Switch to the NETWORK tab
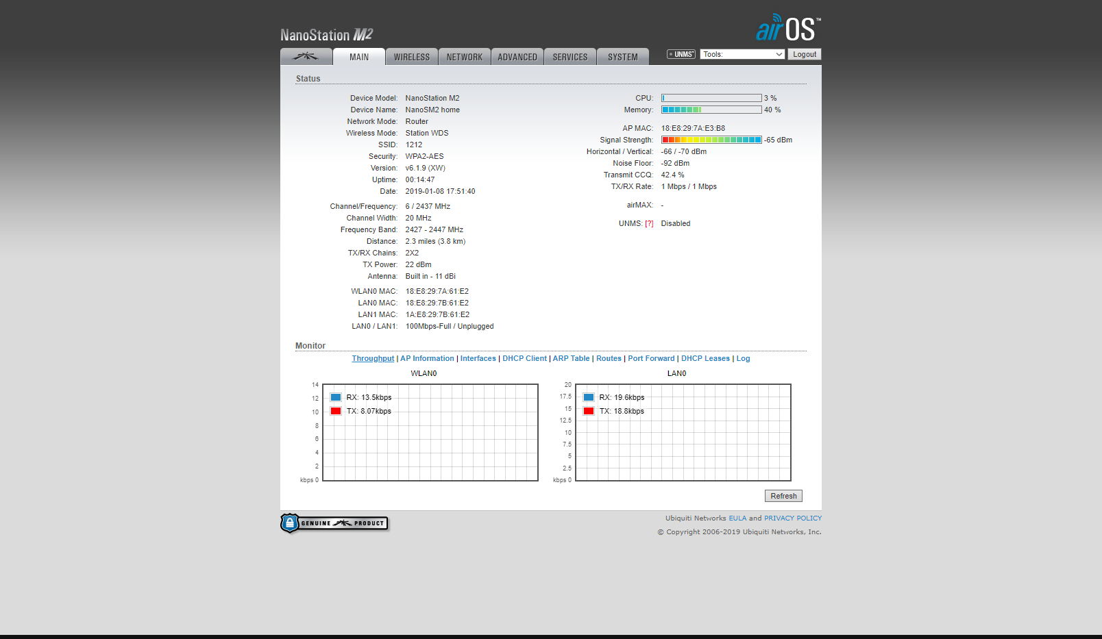 click(x=465, y=57)
